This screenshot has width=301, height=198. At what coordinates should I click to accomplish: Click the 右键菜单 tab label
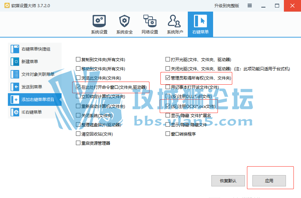[200, 32]
